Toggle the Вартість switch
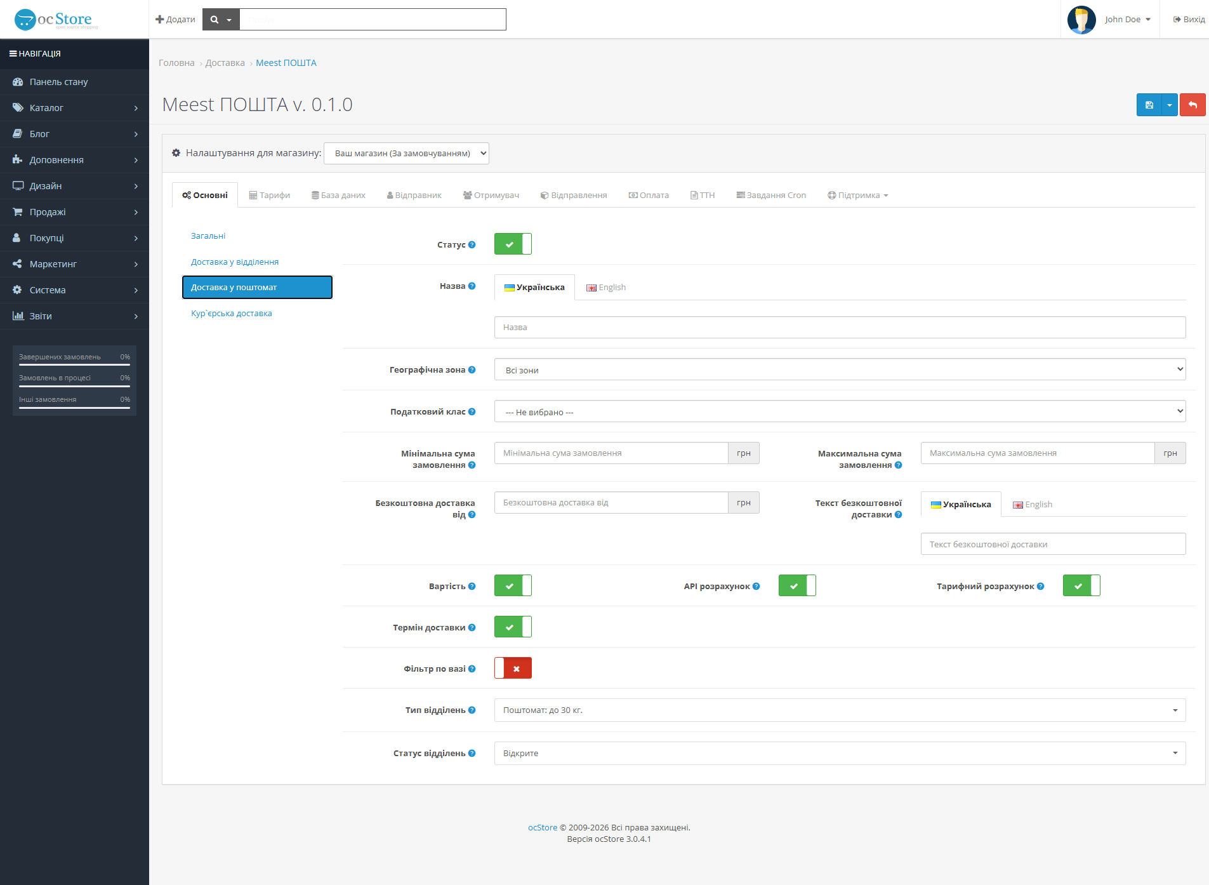The width and height of the screenshot is (1209, 885). pyautogui.click(x=513, y=585)
